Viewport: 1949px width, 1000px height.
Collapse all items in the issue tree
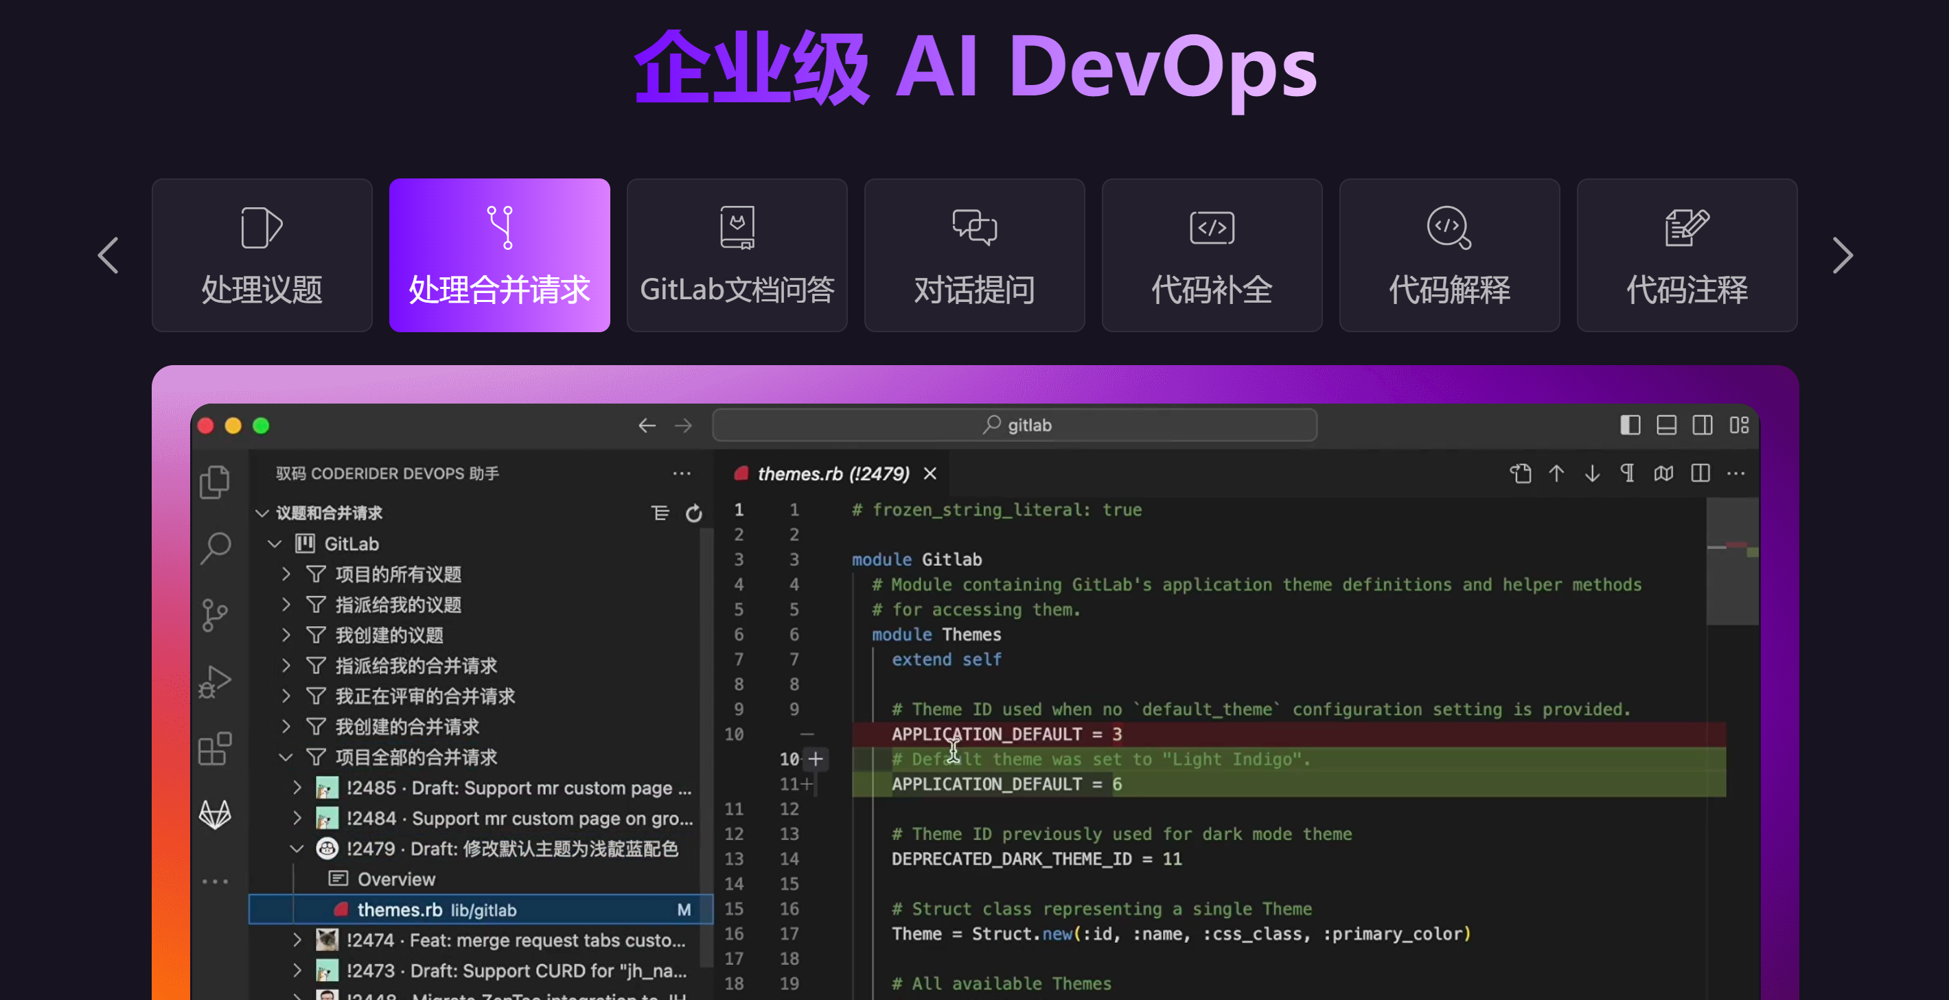coord(661,513)
